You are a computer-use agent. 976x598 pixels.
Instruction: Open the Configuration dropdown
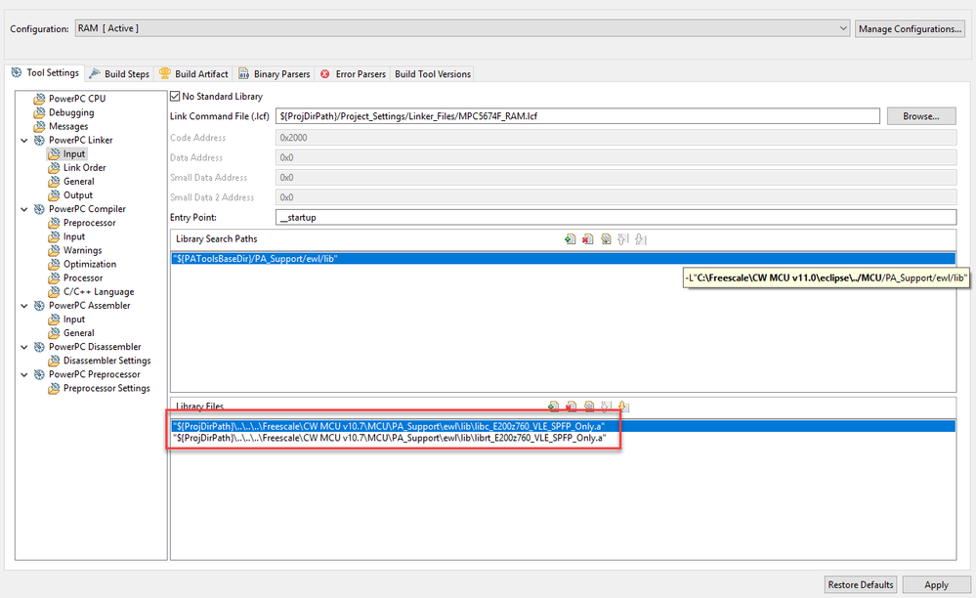coord(843,28)
